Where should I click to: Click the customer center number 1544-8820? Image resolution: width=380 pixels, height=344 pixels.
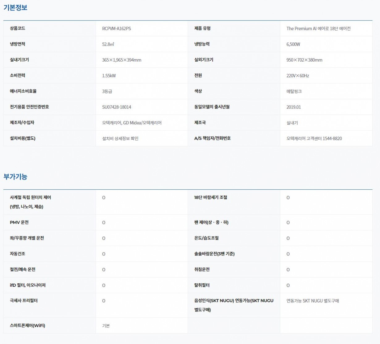click(x=332, y=139)
